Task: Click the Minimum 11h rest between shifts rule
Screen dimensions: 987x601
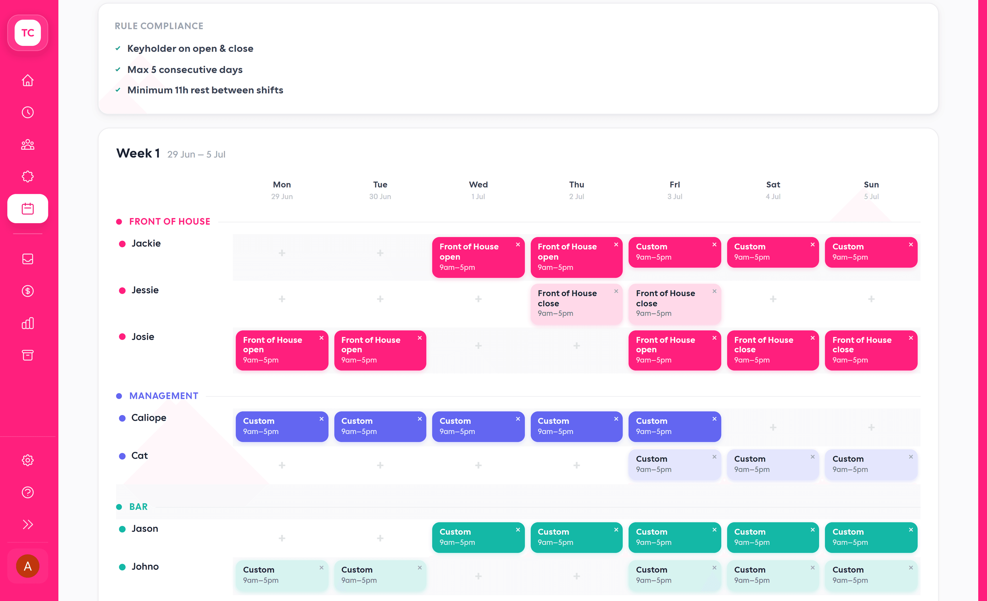Action: click(x=205, y=90)
